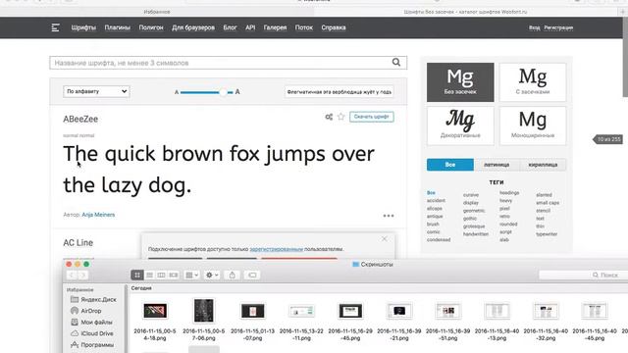Open Яндекс.Диск in Finder sidebar

click(93, 299)
